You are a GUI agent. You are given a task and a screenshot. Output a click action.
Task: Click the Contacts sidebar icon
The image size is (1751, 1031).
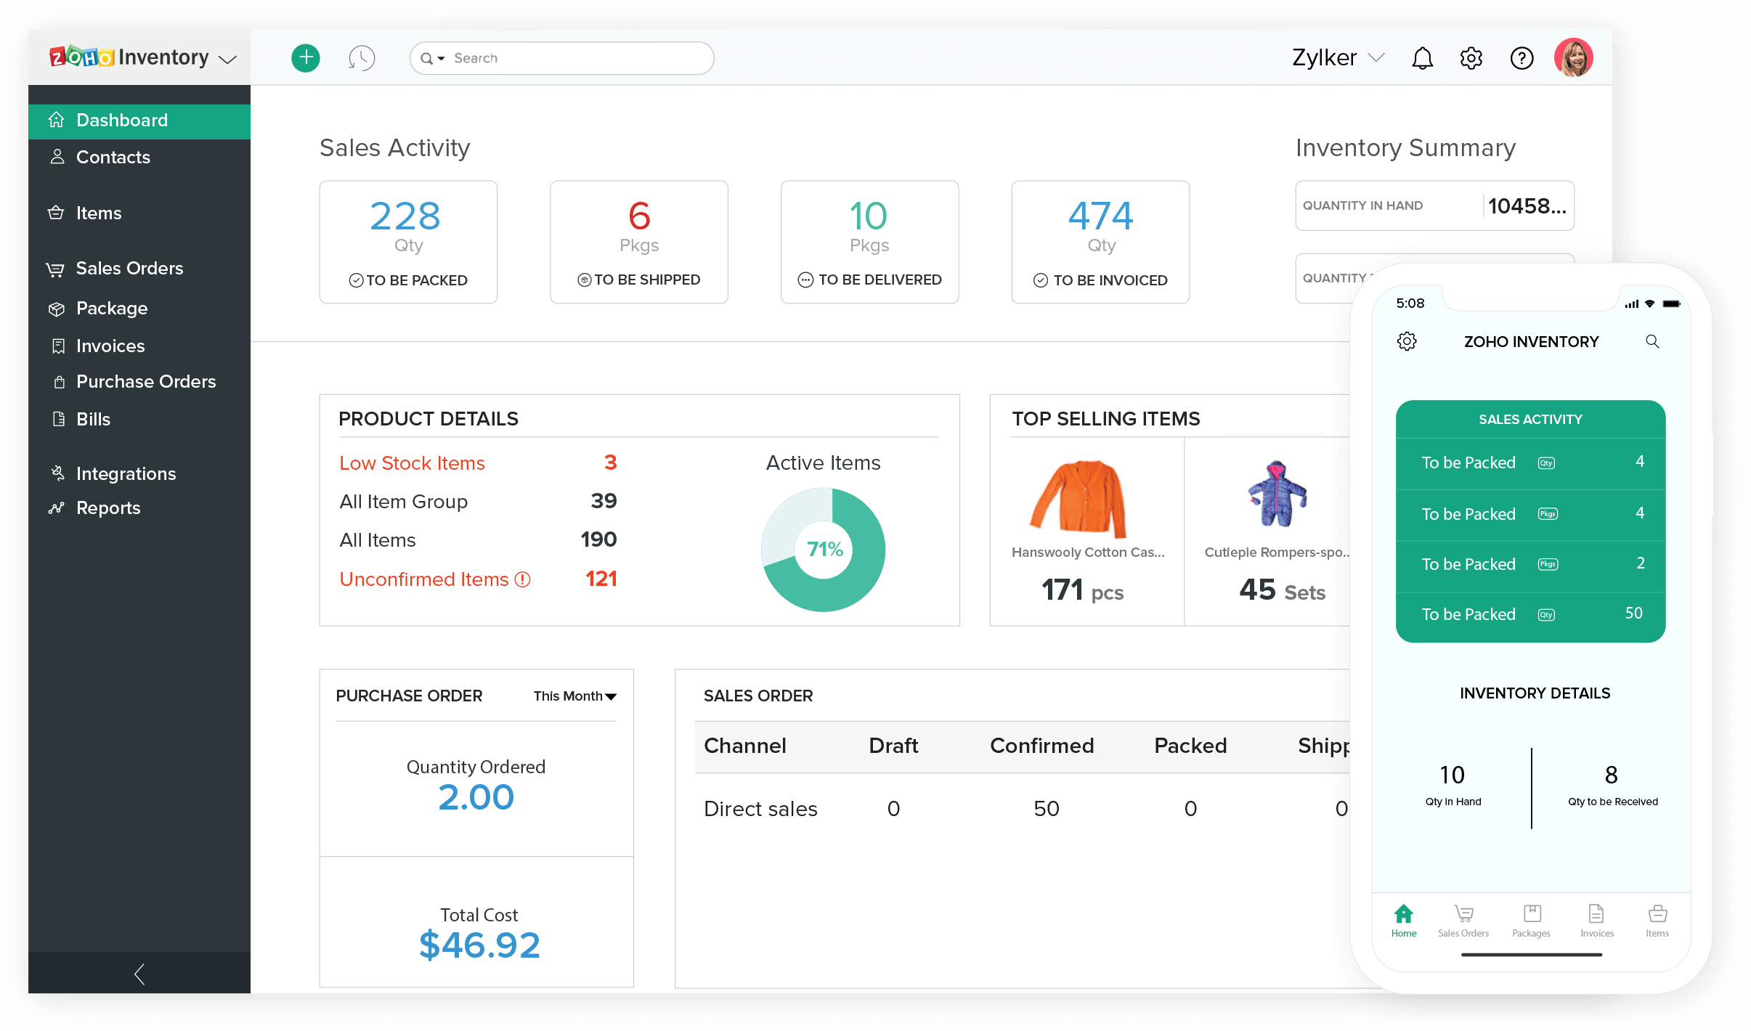pyautogui.click(x=59, y=157)
